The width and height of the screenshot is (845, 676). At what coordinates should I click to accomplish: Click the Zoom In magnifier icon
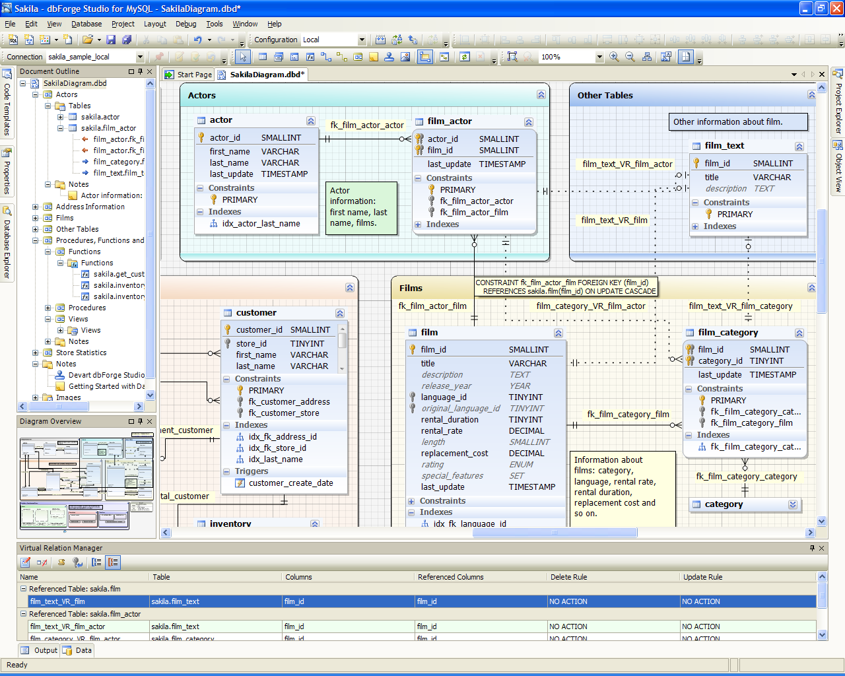pos(614,57)
